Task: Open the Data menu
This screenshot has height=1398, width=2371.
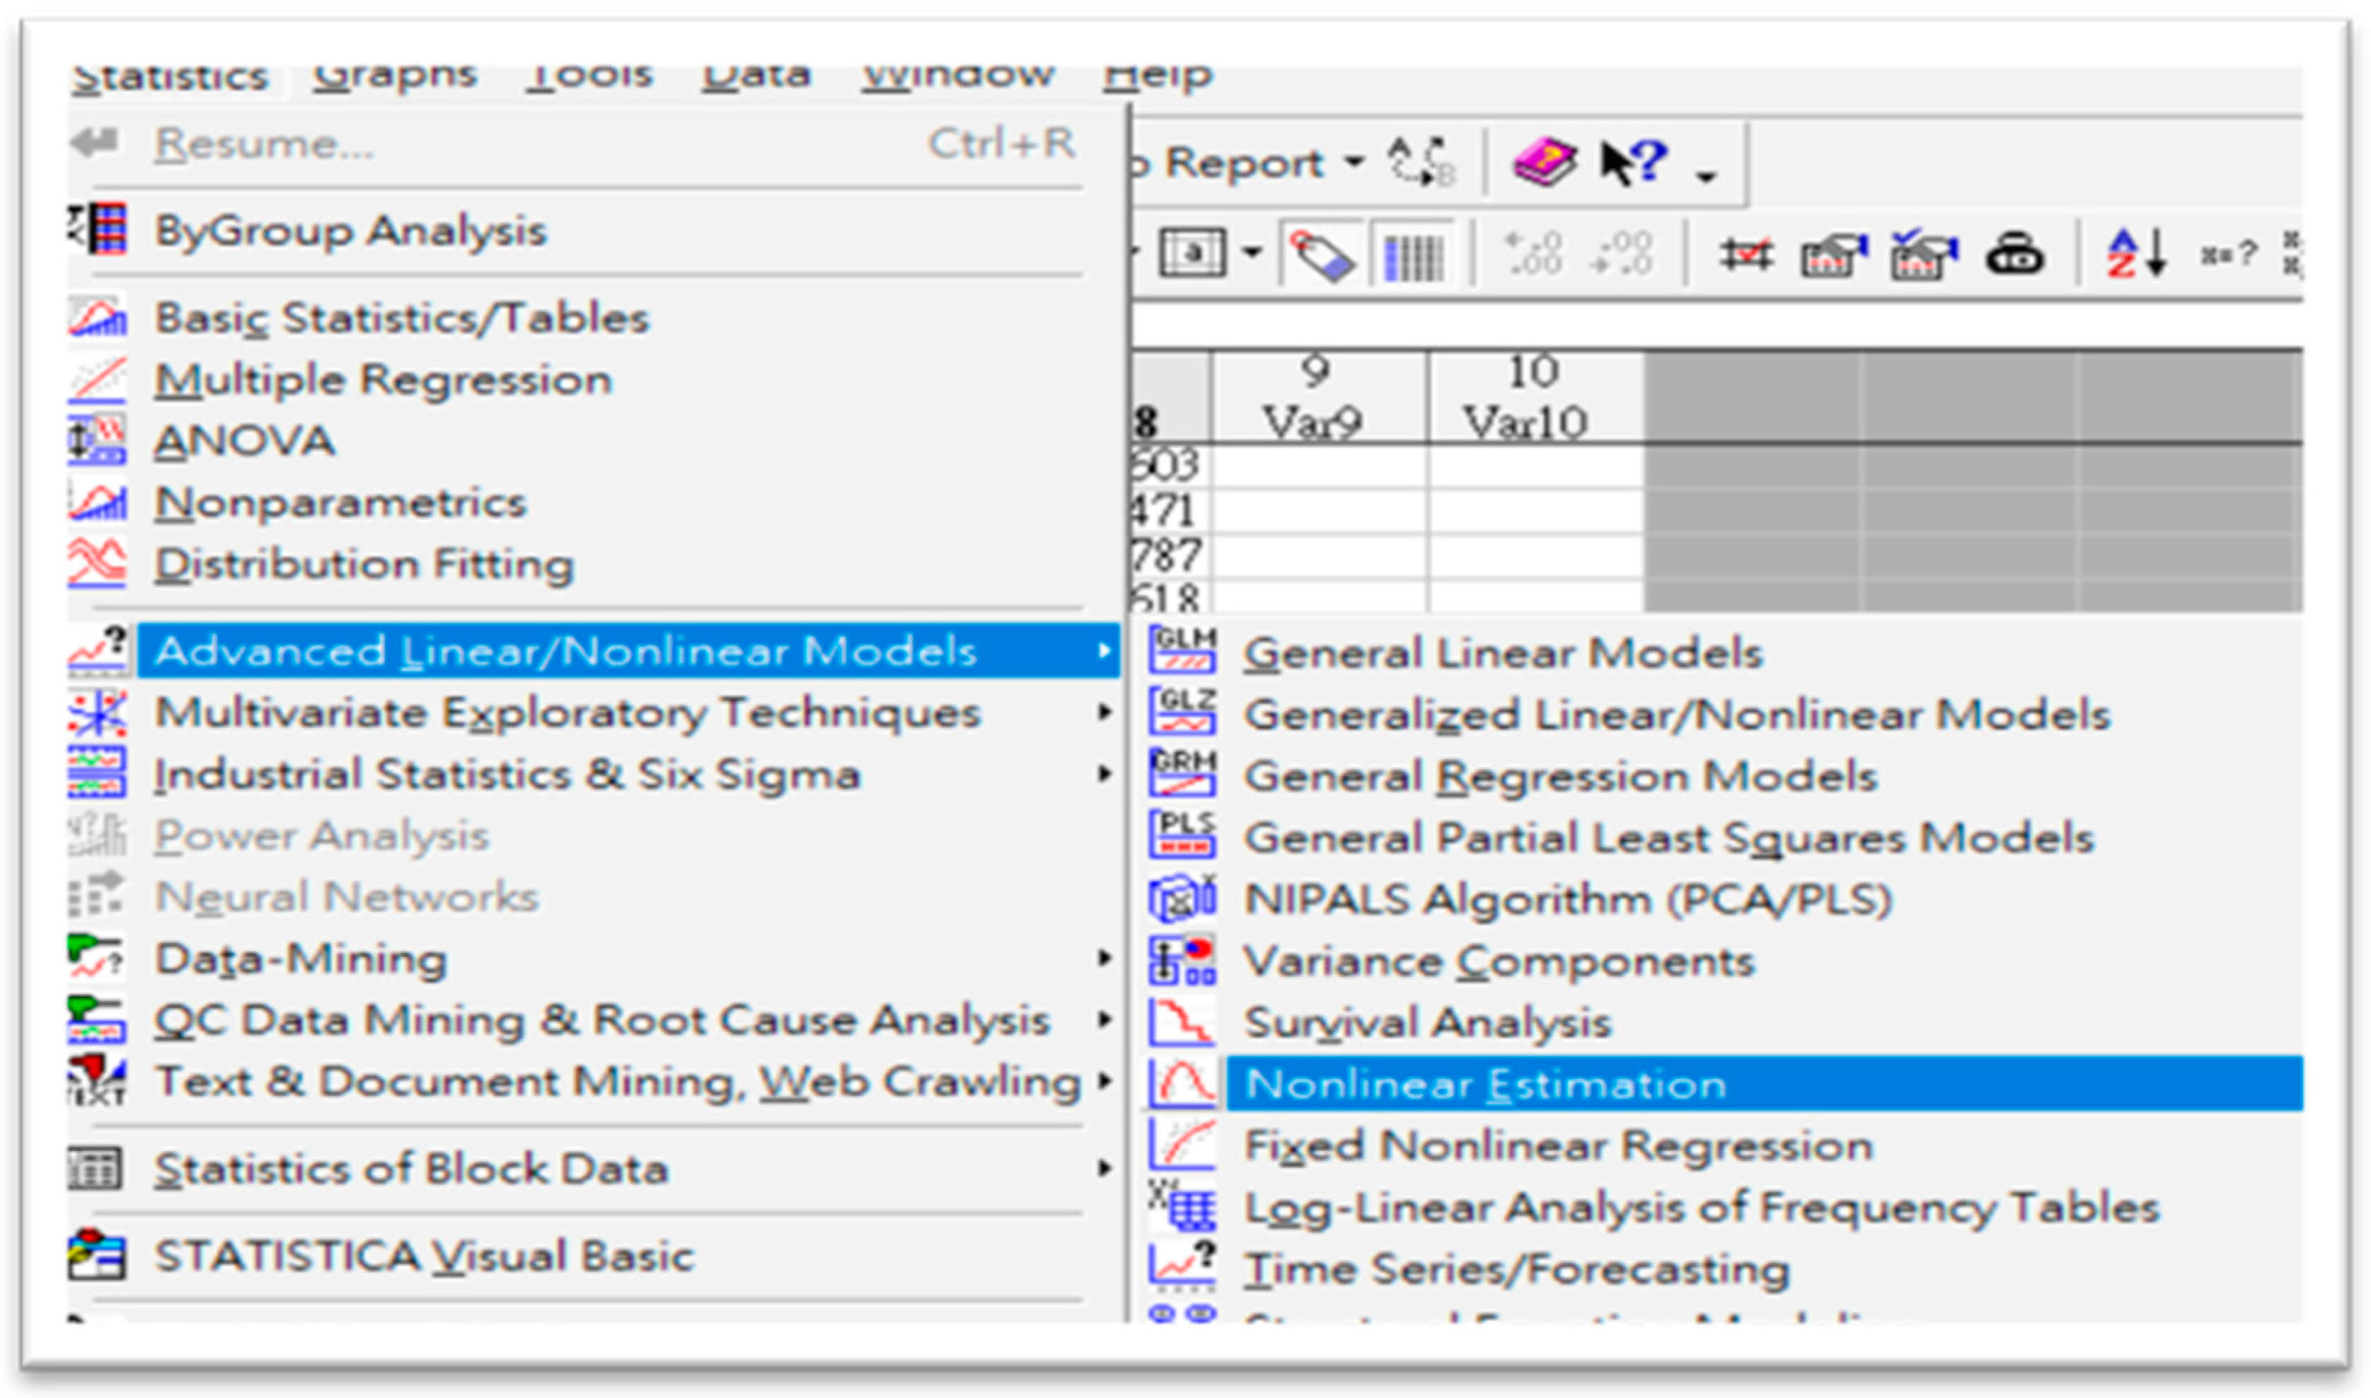Action: click(x=756, y=76)
